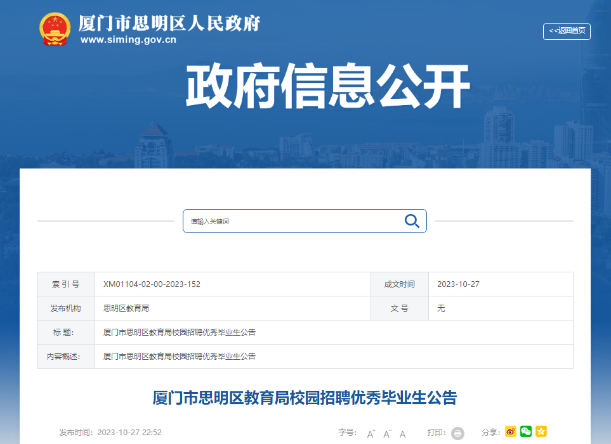The height and width of the screenshot is (444, 611).
Task: Click 思明区教育局 in the publisher row
Action: (126, 308)
